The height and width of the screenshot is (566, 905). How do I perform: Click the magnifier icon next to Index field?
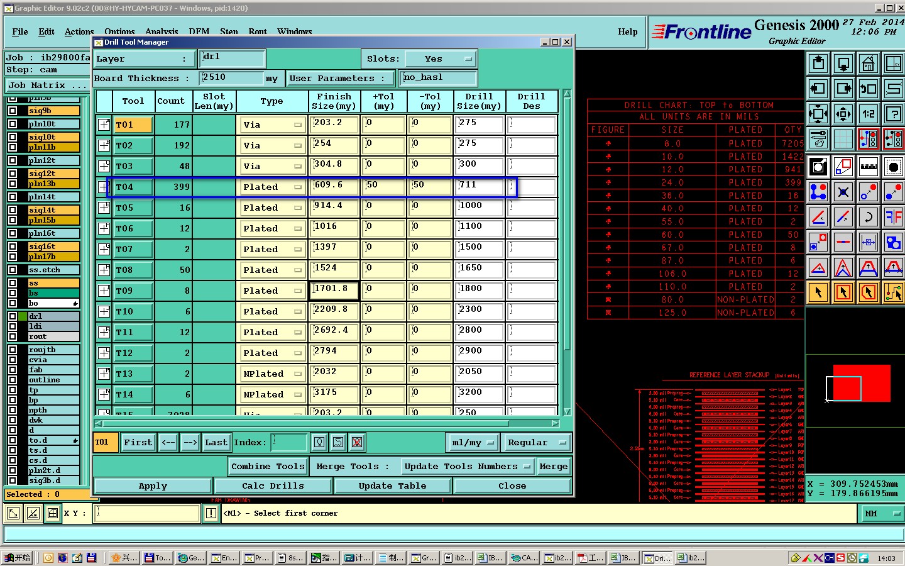319,442
